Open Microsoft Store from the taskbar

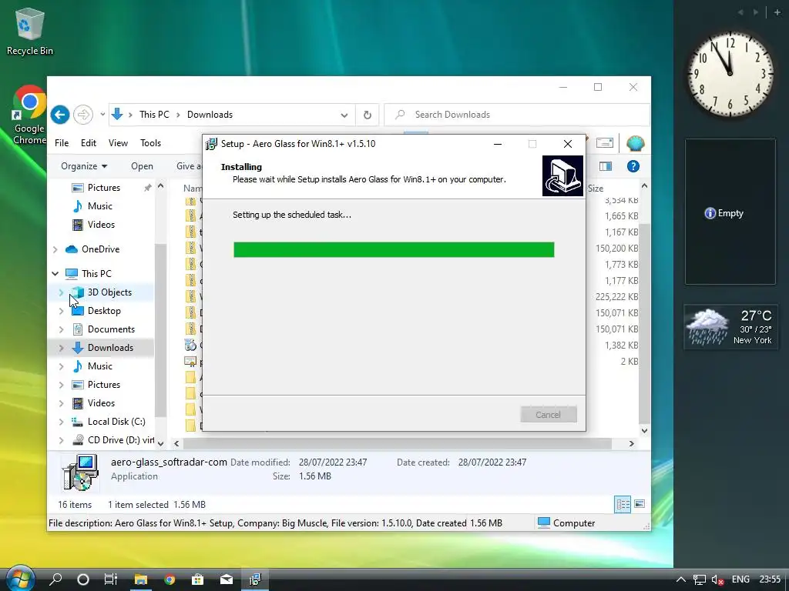click(198, 579)
